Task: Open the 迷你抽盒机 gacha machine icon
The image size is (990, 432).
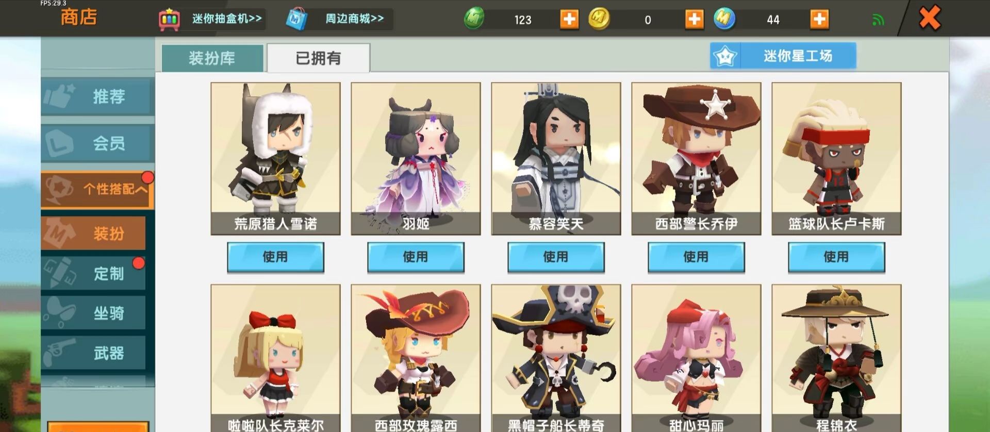Action: pos(169,20)
